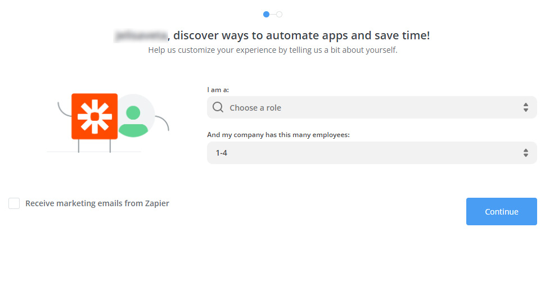Click the blue Continue button
The width and height of the screenshot is (545, 291).
coord(502,211)
